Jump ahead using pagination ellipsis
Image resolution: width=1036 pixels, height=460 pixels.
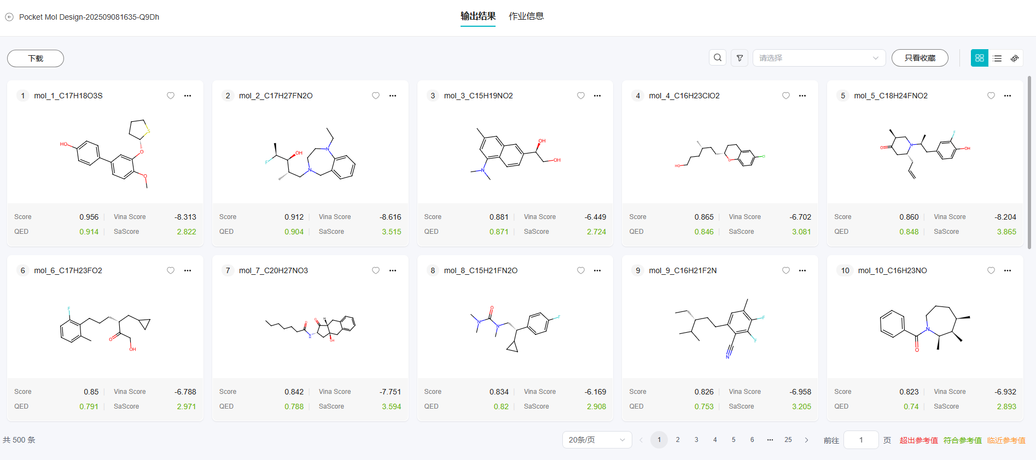pos(770,440)
